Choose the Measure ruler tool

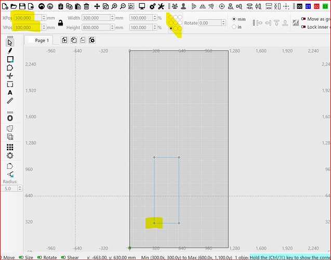10,101
